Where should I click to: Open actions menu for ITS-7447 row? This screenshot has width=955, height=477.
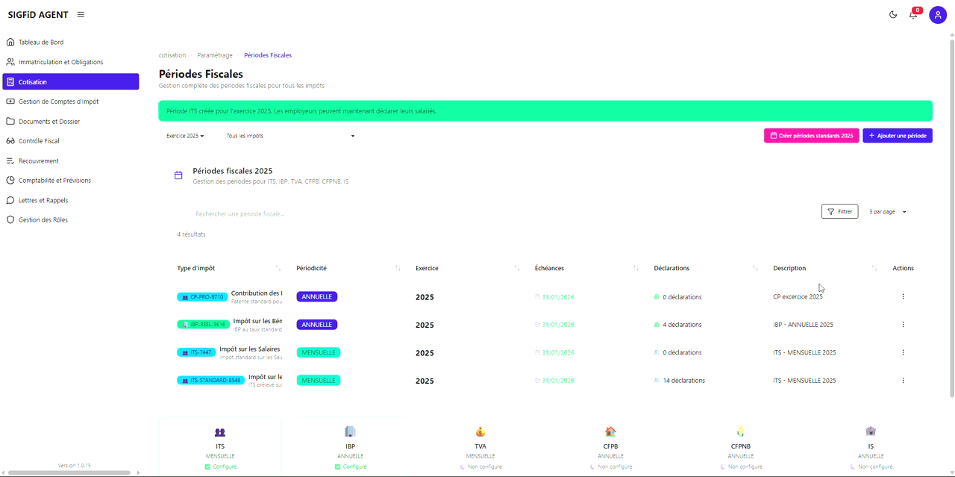(x=903, y=352)
